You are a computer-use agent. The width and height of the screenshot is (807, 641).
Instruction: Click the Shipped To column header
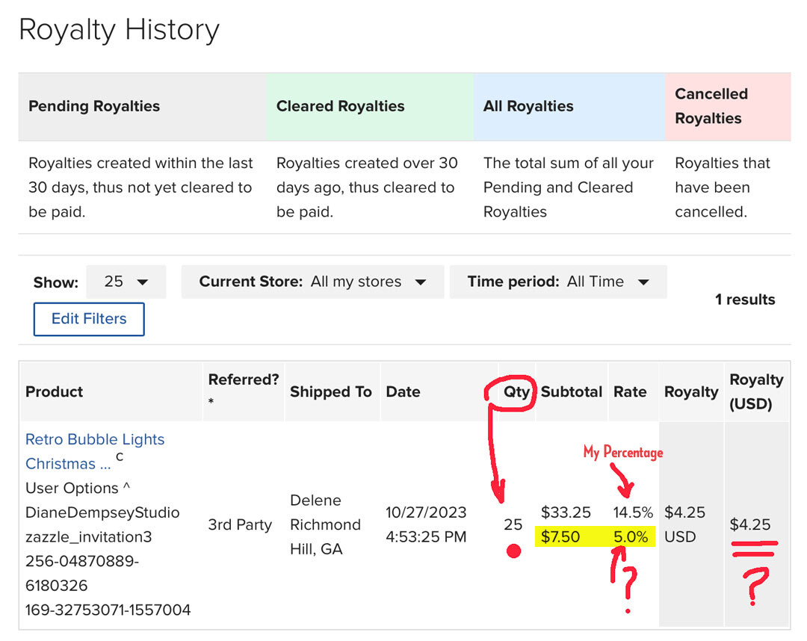pyautogui.click(x=330, y=392)
